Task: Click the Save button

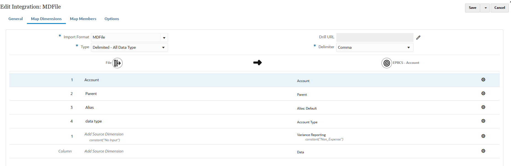Action: tap(472, 8)
